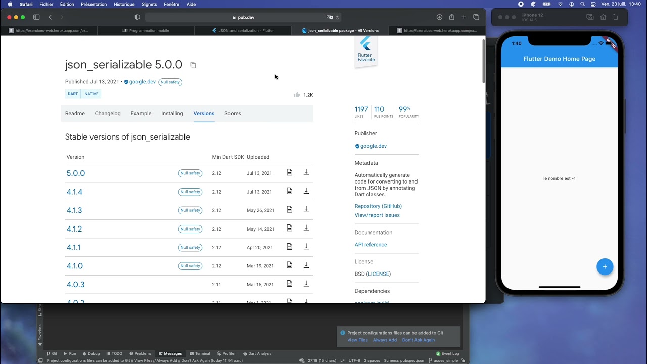This screenshot has width=647, height=364.
Task: Download the archive for version 5.0.0
Action: [306, 172]
